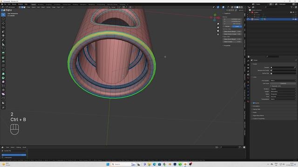
Task: Enable Separate Units checkbox
Action: click(271, 86)
